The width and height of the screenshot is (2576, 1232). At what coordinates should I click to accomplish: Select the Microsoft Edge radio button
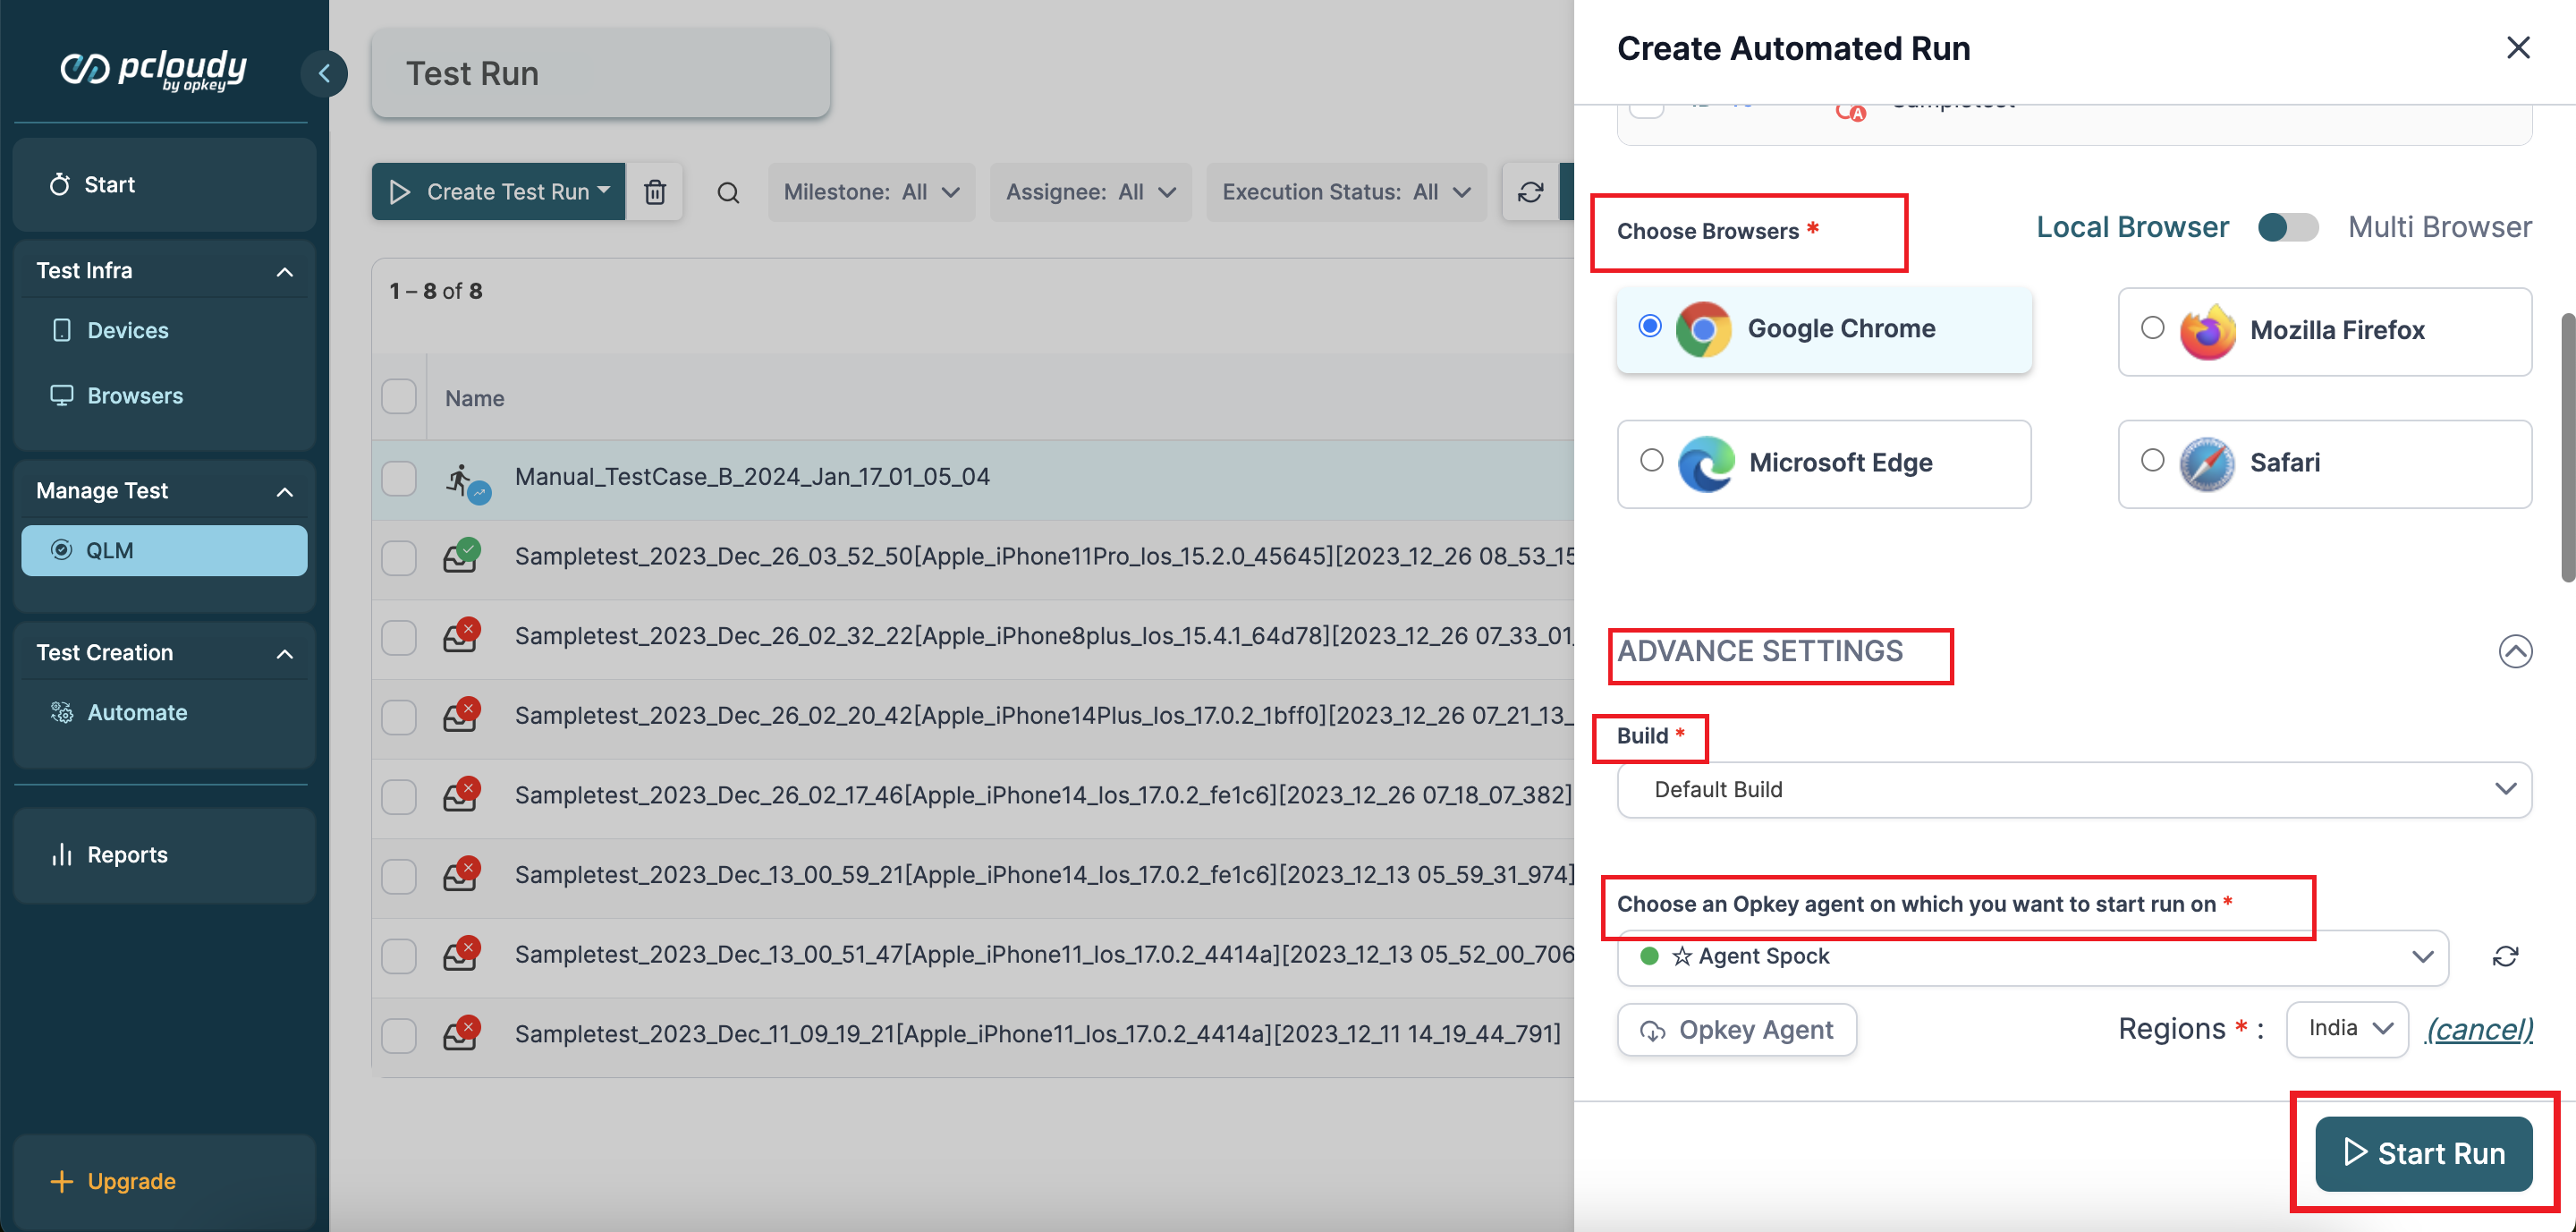(1651, 459)
